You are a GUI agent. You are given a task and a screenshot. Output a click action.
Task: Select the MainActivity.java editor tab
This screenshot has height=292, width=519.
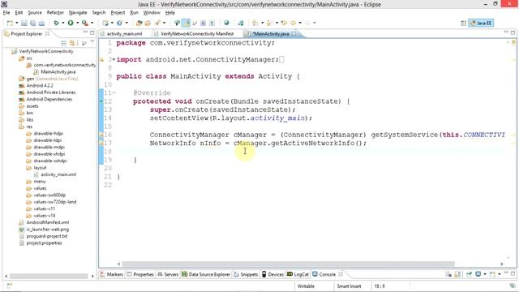270,34
